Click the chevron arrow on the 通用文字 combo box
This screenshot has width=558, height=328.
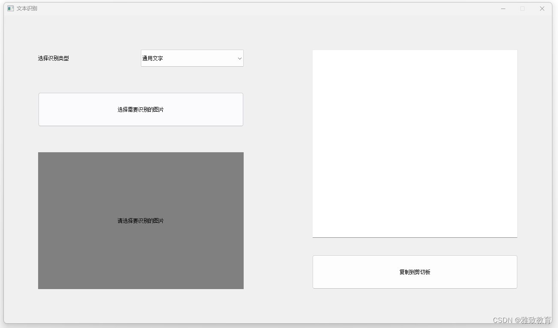point(239,58)
